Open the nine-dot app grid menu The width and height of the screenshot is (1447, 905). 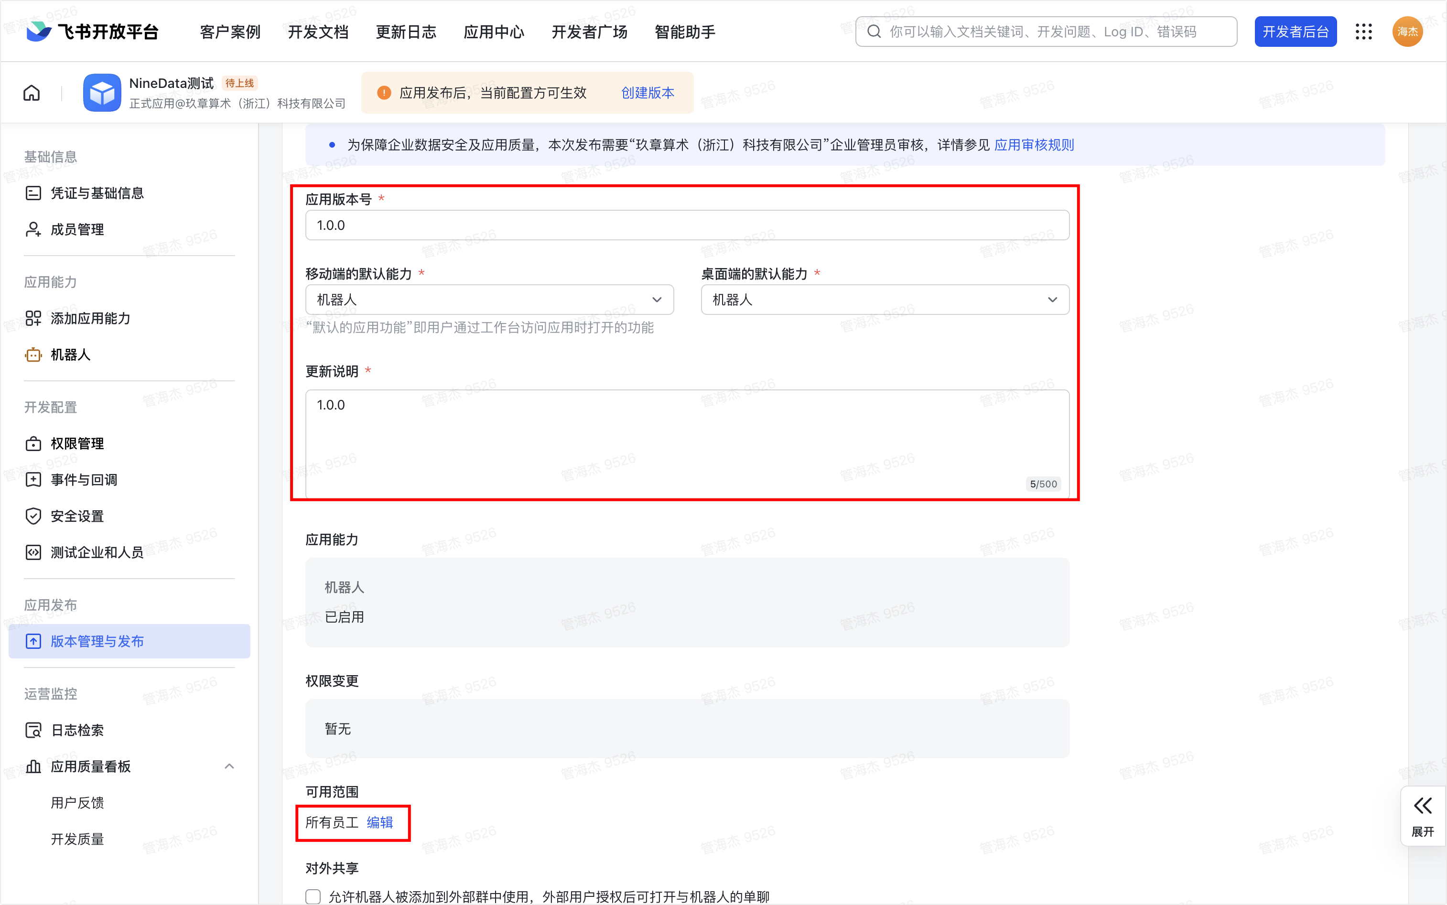pyautogui.click(x=1364, y=32)
